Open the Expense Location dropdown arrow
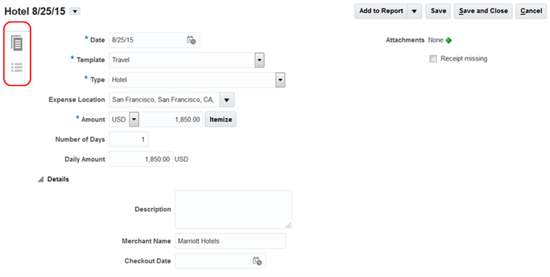550x277 pixels. (226, 100)
